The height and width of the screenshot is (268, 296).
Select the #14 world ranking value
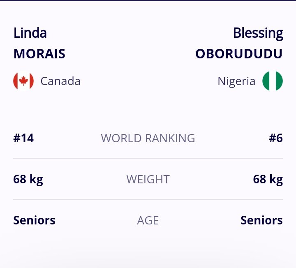[23, 138]
